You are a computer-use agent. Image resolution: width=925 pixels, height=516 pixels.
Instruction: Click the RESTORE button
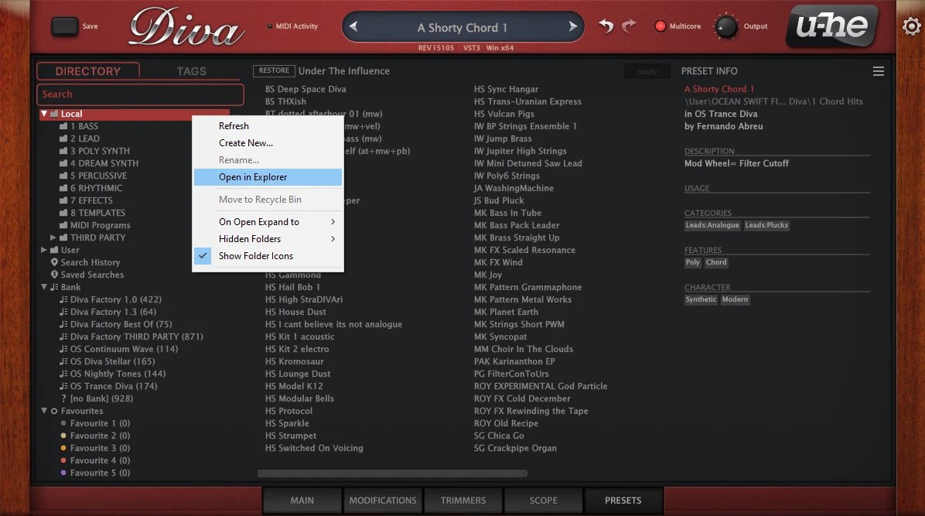pyautogui.click(x=274, y=71)
